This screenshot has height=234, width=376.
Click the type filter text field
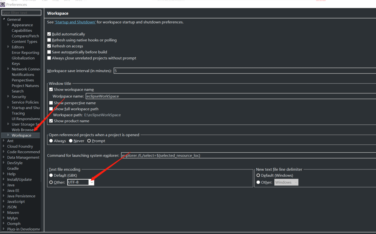pyautogui.click(x=21, y=13)
